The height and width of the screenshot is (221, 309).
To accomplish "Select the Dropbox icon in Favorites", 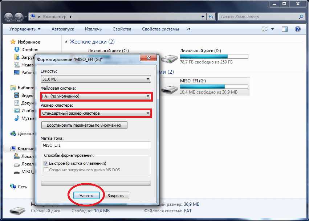I will [x=17, y=50].
